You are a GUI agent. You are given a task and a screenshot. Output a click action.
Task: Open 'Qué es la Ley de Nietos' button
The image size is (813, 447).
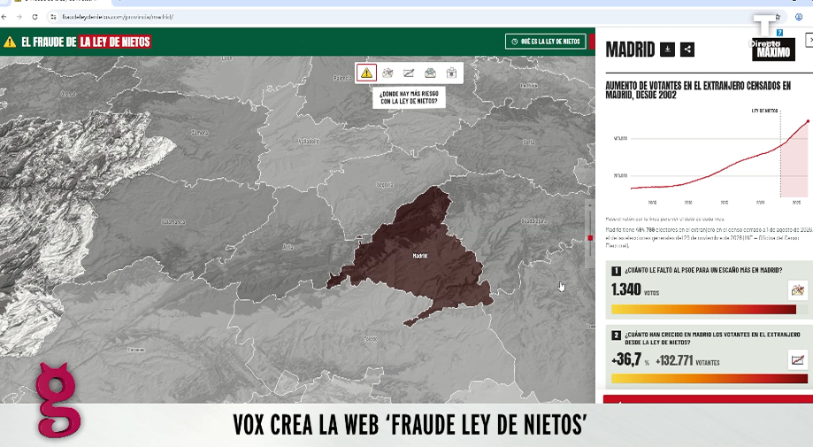(x=546, y=42)
